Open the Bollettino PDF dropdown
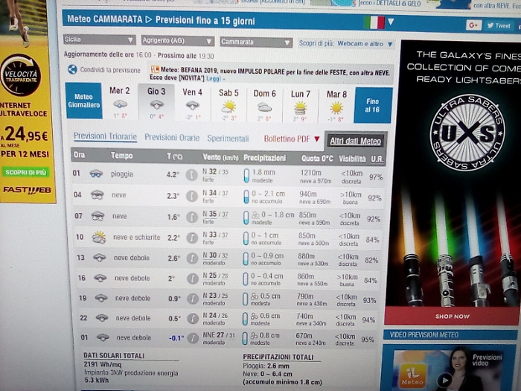 (x=292, y=139)
